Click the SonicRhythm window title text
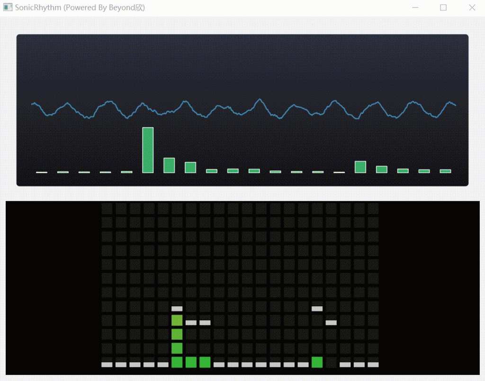Viewport: 485px width, 381px height. click(80, 8)
